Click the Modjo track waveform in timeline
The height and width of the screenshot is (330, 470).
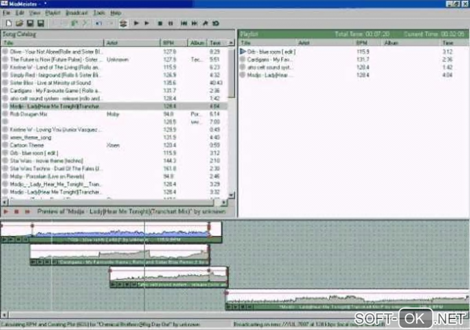[x=347, y=297]
